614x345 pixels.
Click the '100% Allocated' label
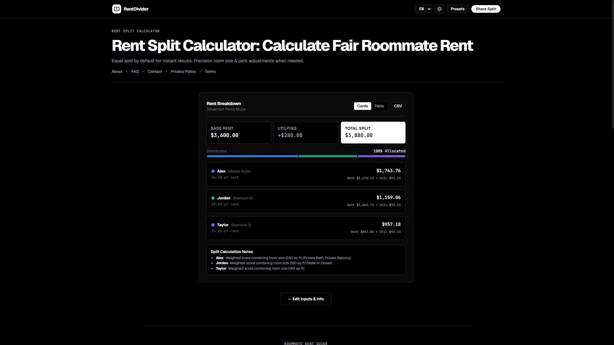[389, 151]
